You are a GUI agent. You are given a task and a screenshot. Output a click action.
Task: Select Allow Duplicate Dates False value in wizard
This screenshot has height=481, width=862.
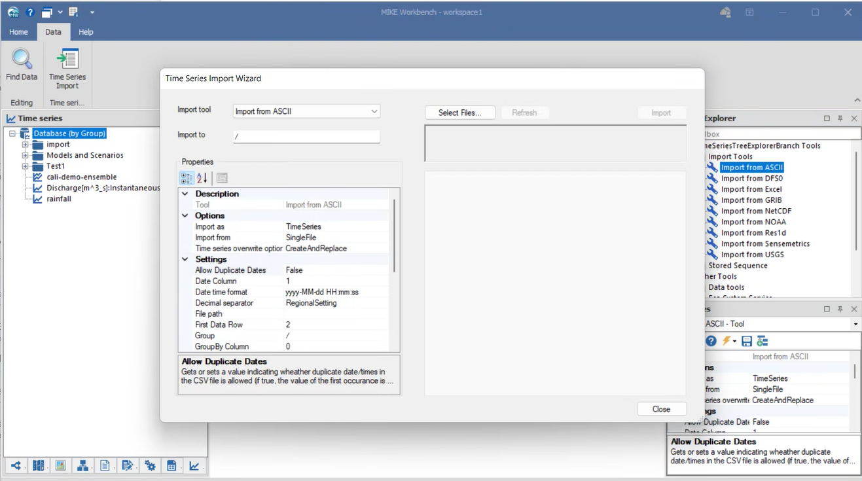point(295,270)
